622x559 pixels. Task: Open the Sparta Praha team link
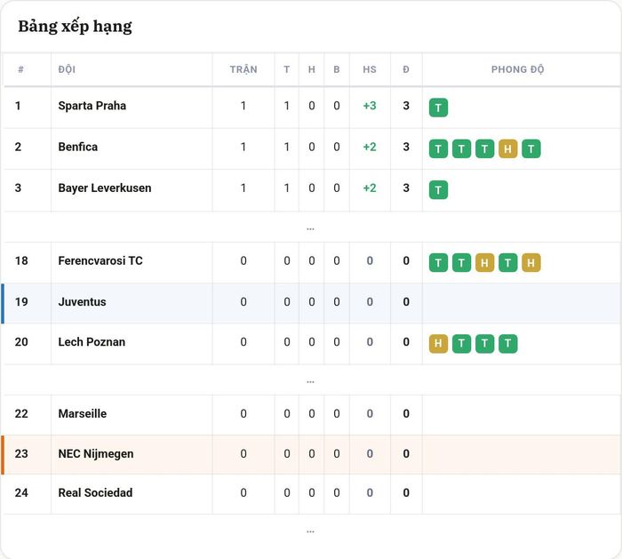click(x=92, y=106)
